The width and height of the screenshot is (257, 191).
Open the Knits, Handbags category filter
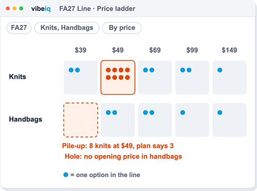point(67,28)
